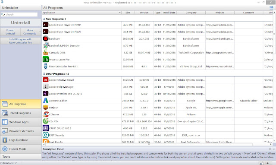
Task: Open the Uninstaller section header
Action: click(21, 8)
